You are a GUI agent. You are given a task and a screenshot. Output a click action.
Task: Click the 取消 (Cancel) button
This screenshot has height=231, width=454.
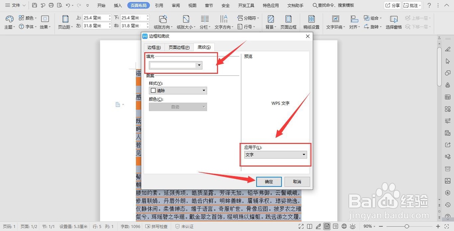coord(297,182)
